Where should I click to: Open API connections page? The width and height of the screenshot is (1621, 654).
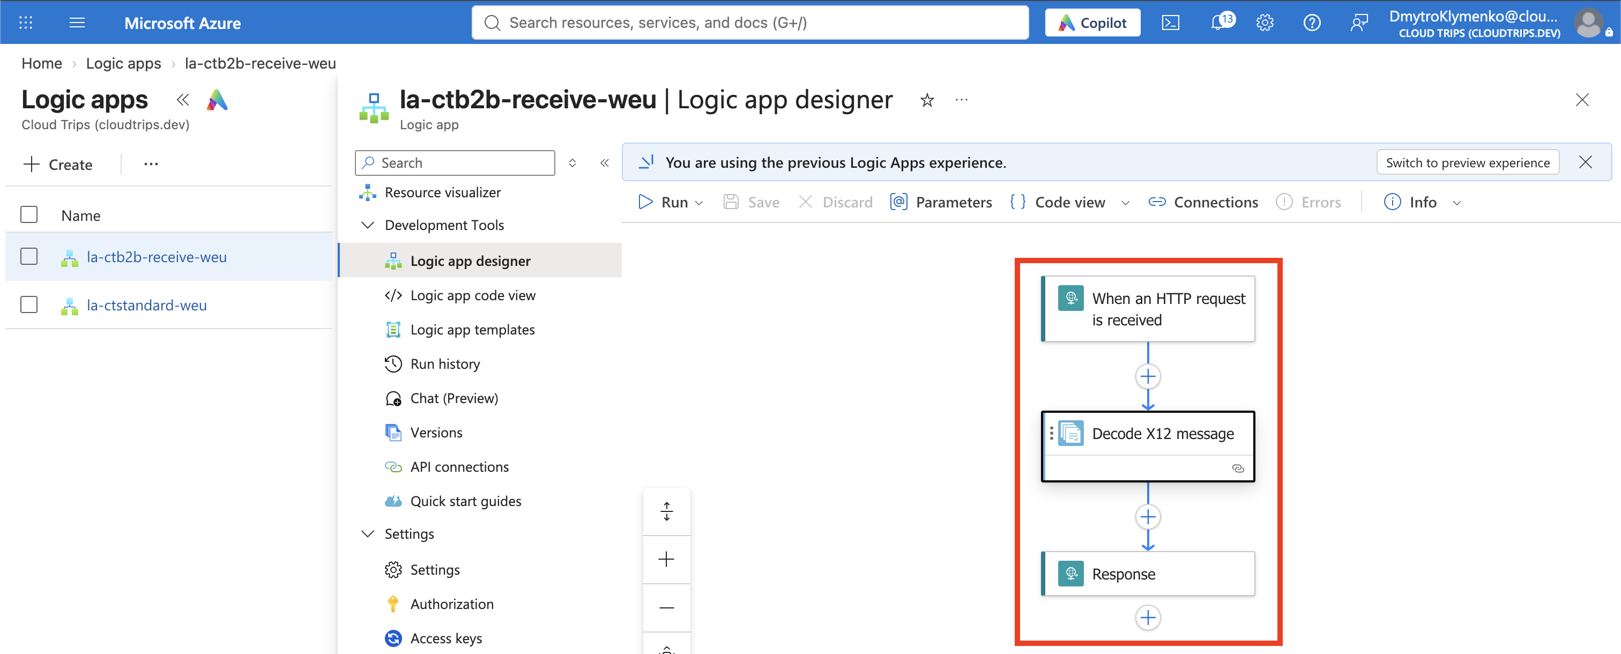(459, 466)
